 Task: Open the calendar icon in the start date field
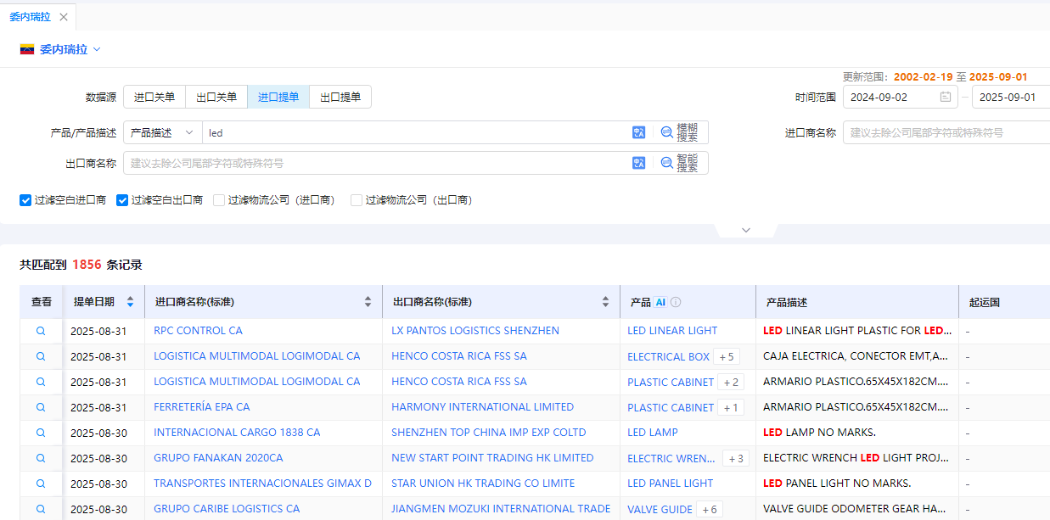click(x=946, y=97)
